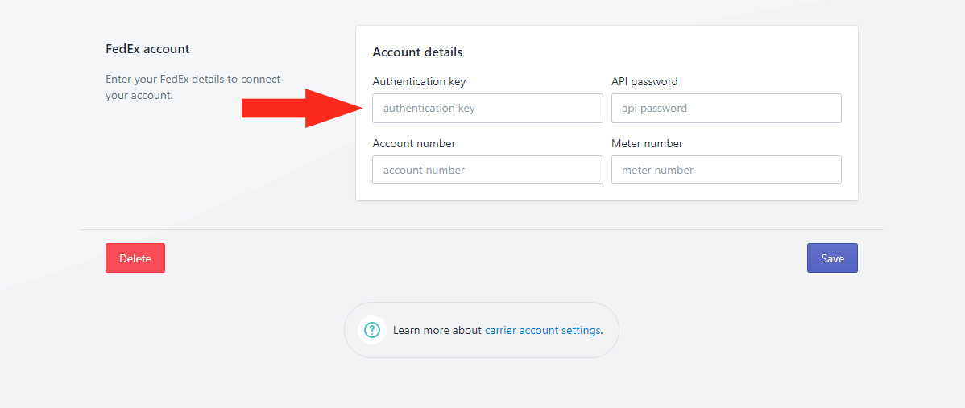Click the Learn more about text
Viewport: 965px width, 408px height.
pos(437,330)
